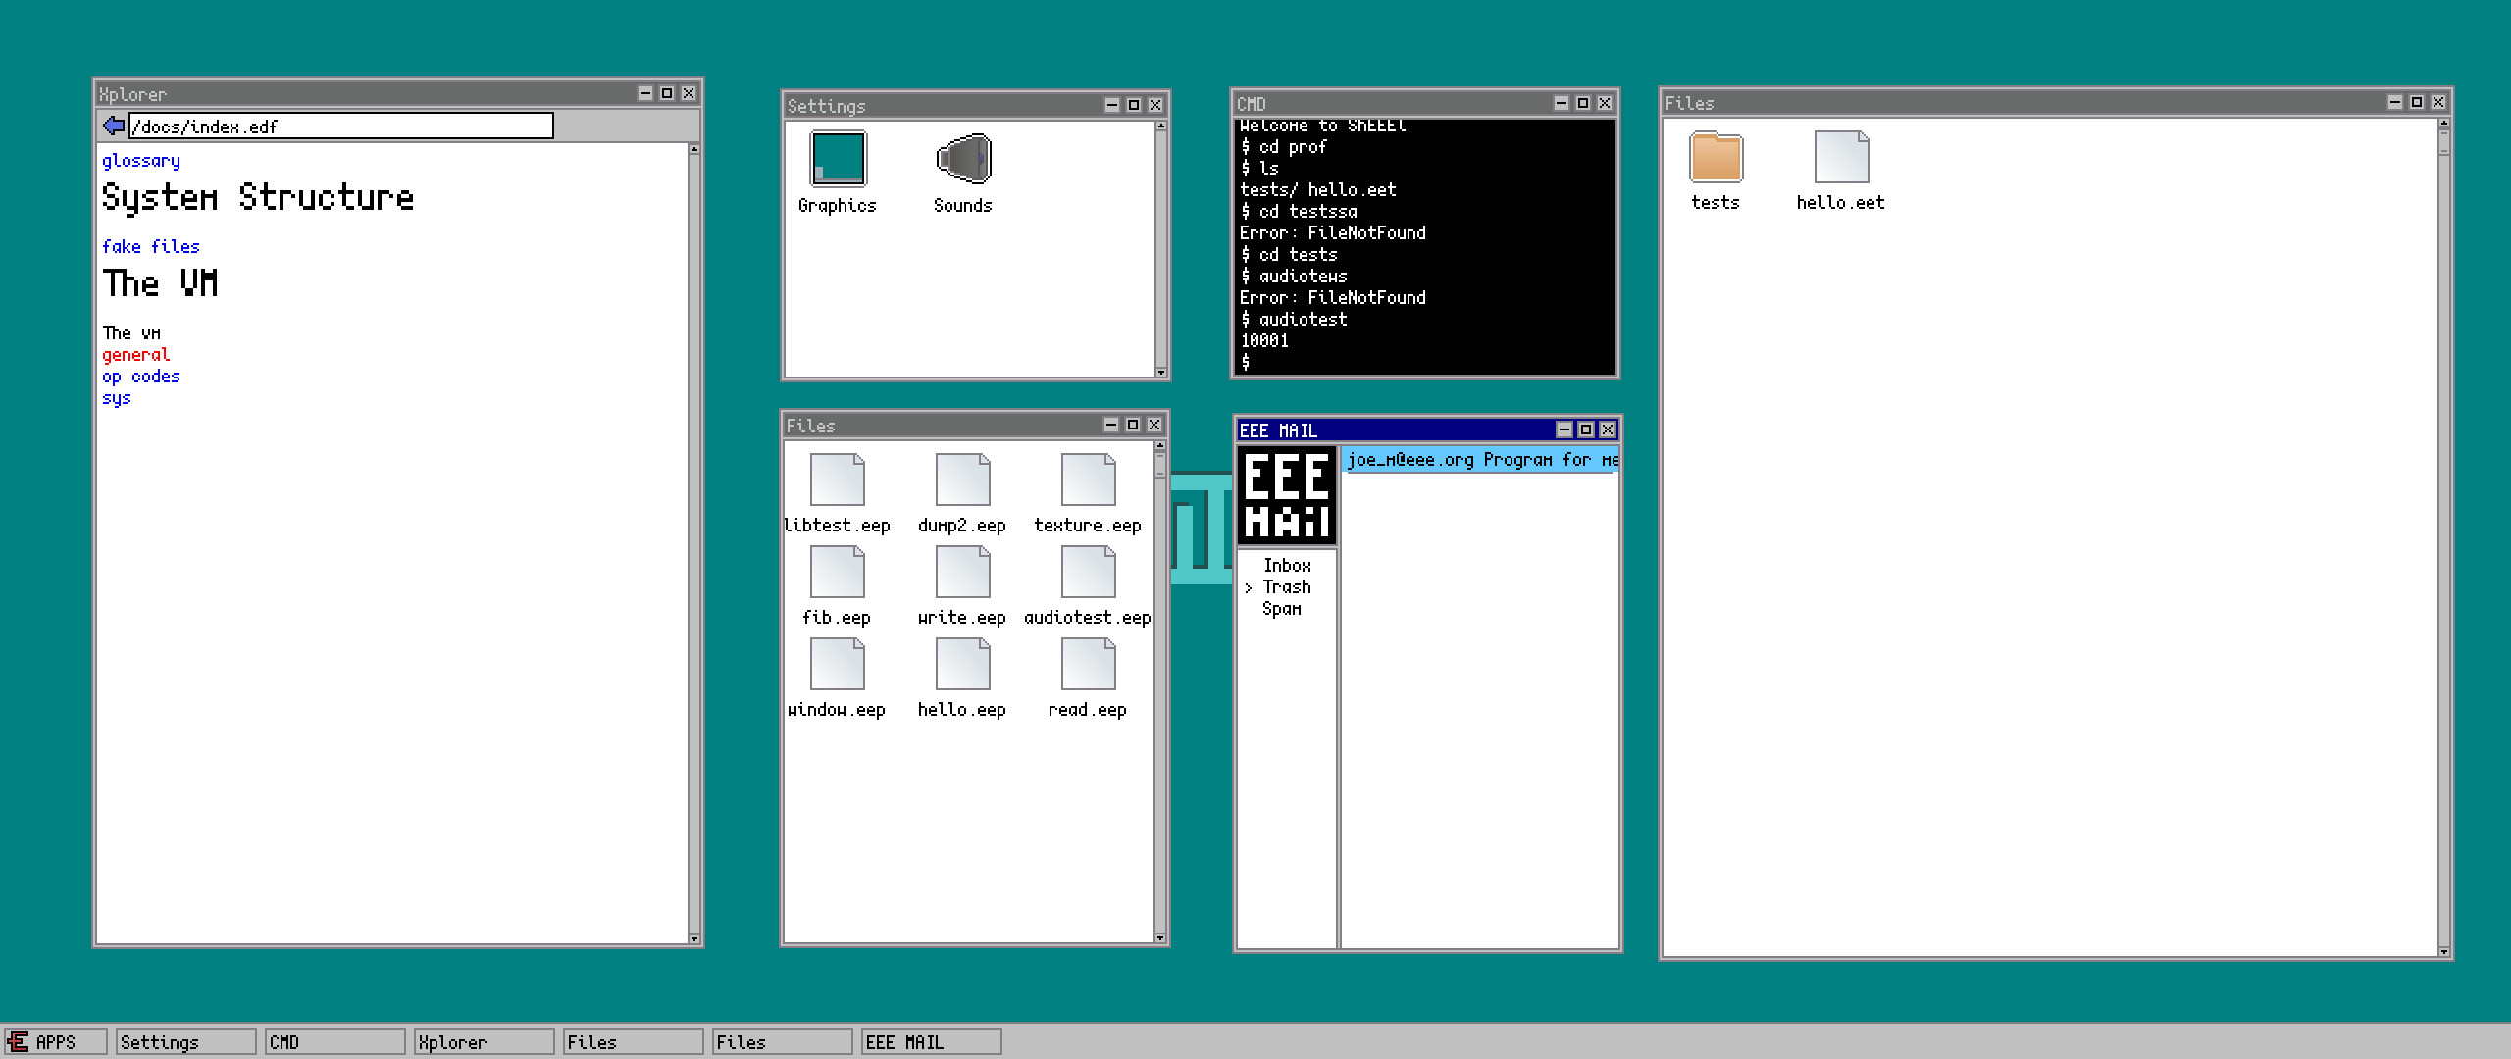Click the Xplorer address bar
The height and width of the screenshot is (1059, 2511).
[x=338, y=126]
